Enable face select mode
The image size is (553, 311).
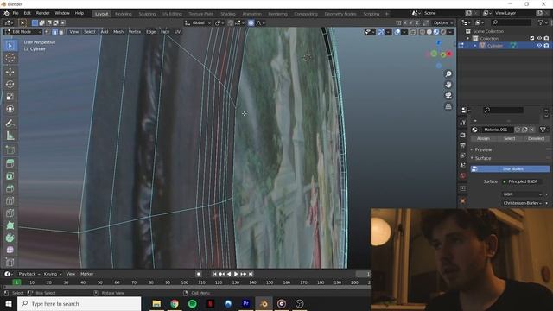[61, 32]
